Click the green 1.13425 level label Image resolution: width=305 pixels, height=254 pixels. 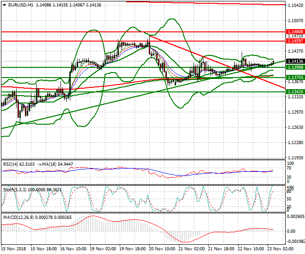[x=295, y=92]
